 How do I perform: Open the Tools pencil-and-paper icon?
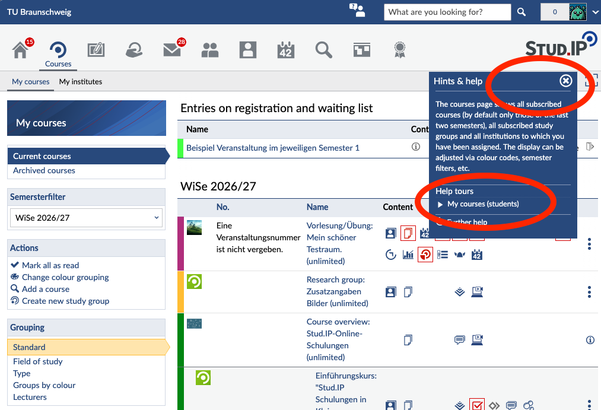pyautogui.click(x=96, y=50)
